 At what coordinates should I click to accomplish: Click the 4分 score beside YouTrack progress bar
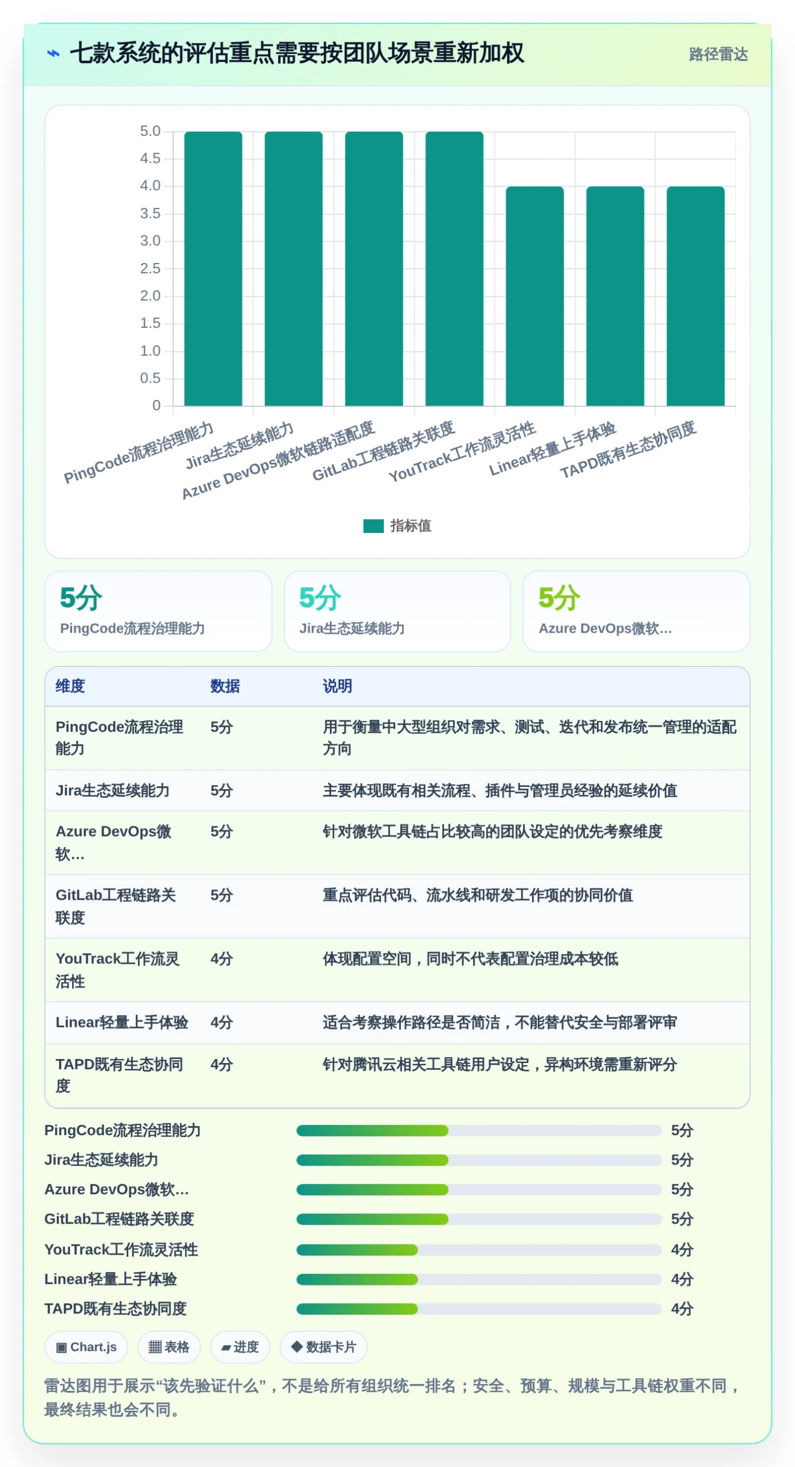[682, 1250]
